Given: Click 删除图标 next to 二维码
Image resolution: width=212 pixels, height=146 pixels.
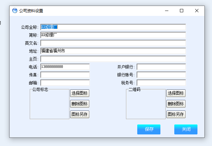Looking at the screenshot, I should (x=176, y=104).
